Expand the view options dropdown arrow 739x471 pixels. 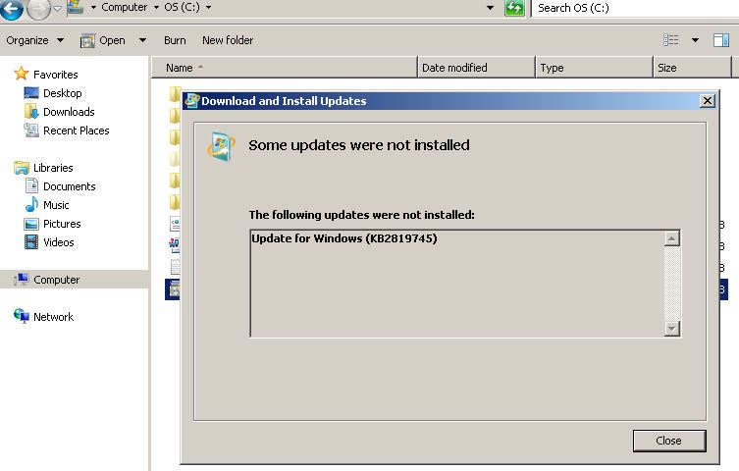point(695,40)
